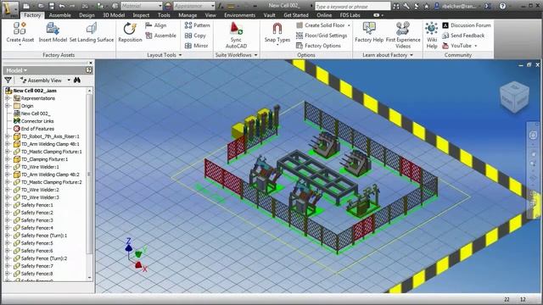Open the Vault ribbon tab
543x305 pixels.
(270, 15)
